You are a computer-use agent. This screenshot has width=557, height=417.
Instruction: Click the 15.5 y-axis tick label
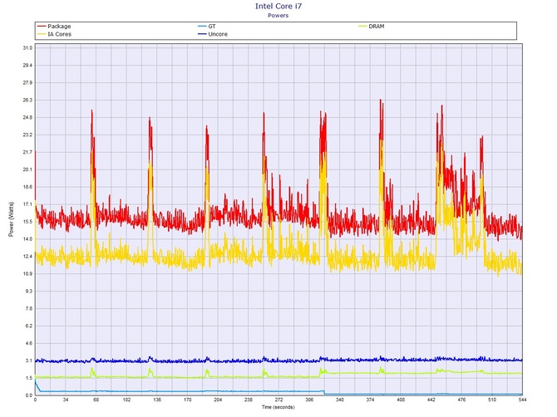pyautogui.click(x=27, y=222)
